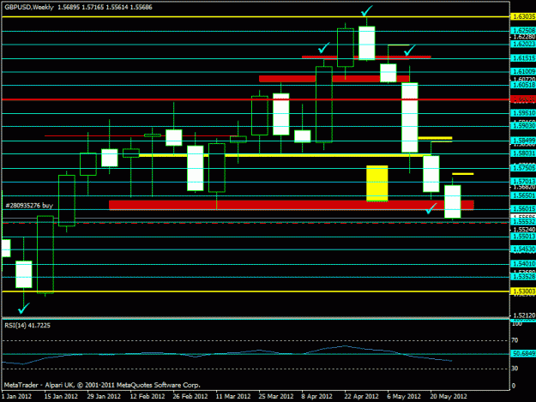Click the RSI line in the indicator window
The image size is (536, 402).
click(x=227, y=355)
